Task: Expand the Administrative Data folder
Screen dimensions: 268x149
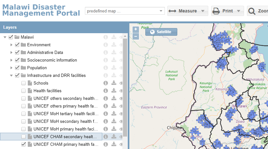Action: 11,52
